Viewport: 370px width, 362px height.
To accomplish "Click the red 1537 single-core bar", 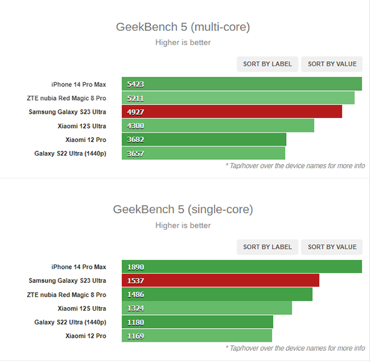I will 220,280.
